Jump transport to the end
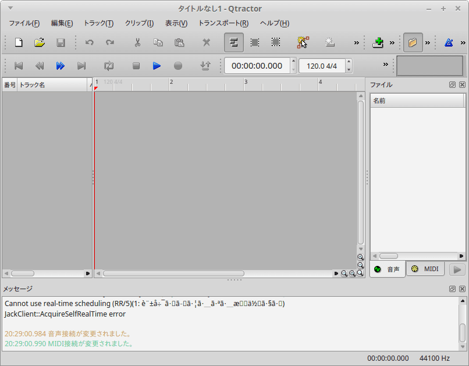469x366 pixels. click(81, 66)
